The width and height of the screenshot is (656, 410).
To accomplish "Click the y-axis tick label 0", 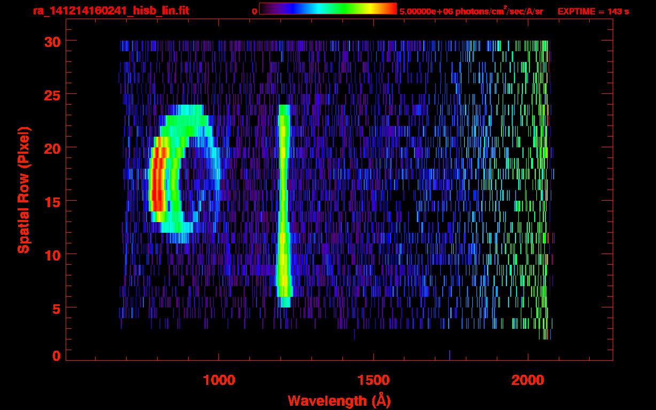I will click(56, 356).
